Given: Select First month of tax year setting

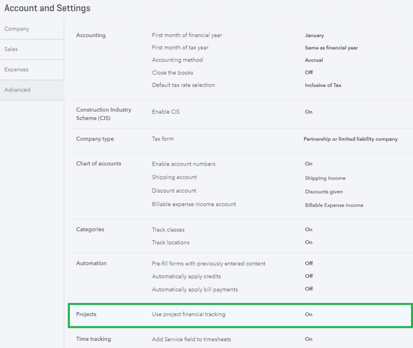Looking at the screenshot, I should tap(180, 48).
